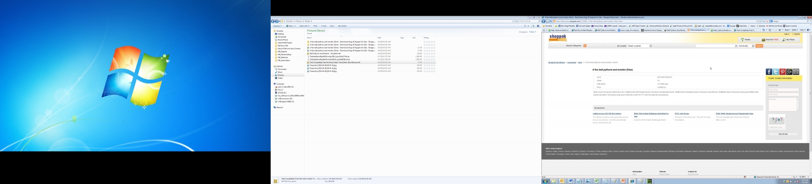
Task: Click Explorer's Forward arrow button
Action: (277, 21)
